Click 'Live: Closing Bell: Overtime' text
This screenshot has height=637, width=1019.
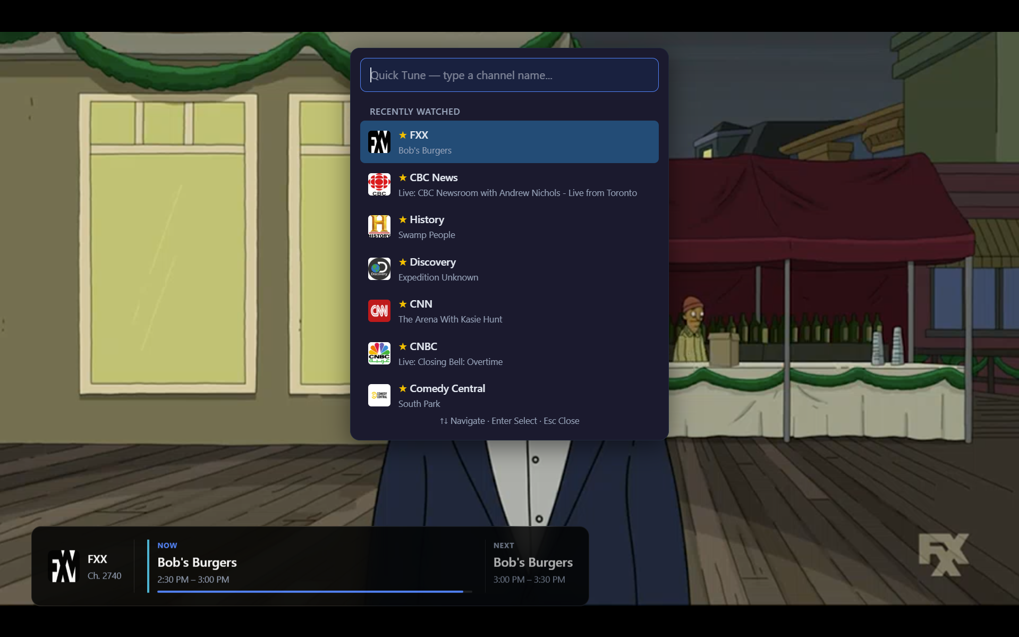point(451,362)
